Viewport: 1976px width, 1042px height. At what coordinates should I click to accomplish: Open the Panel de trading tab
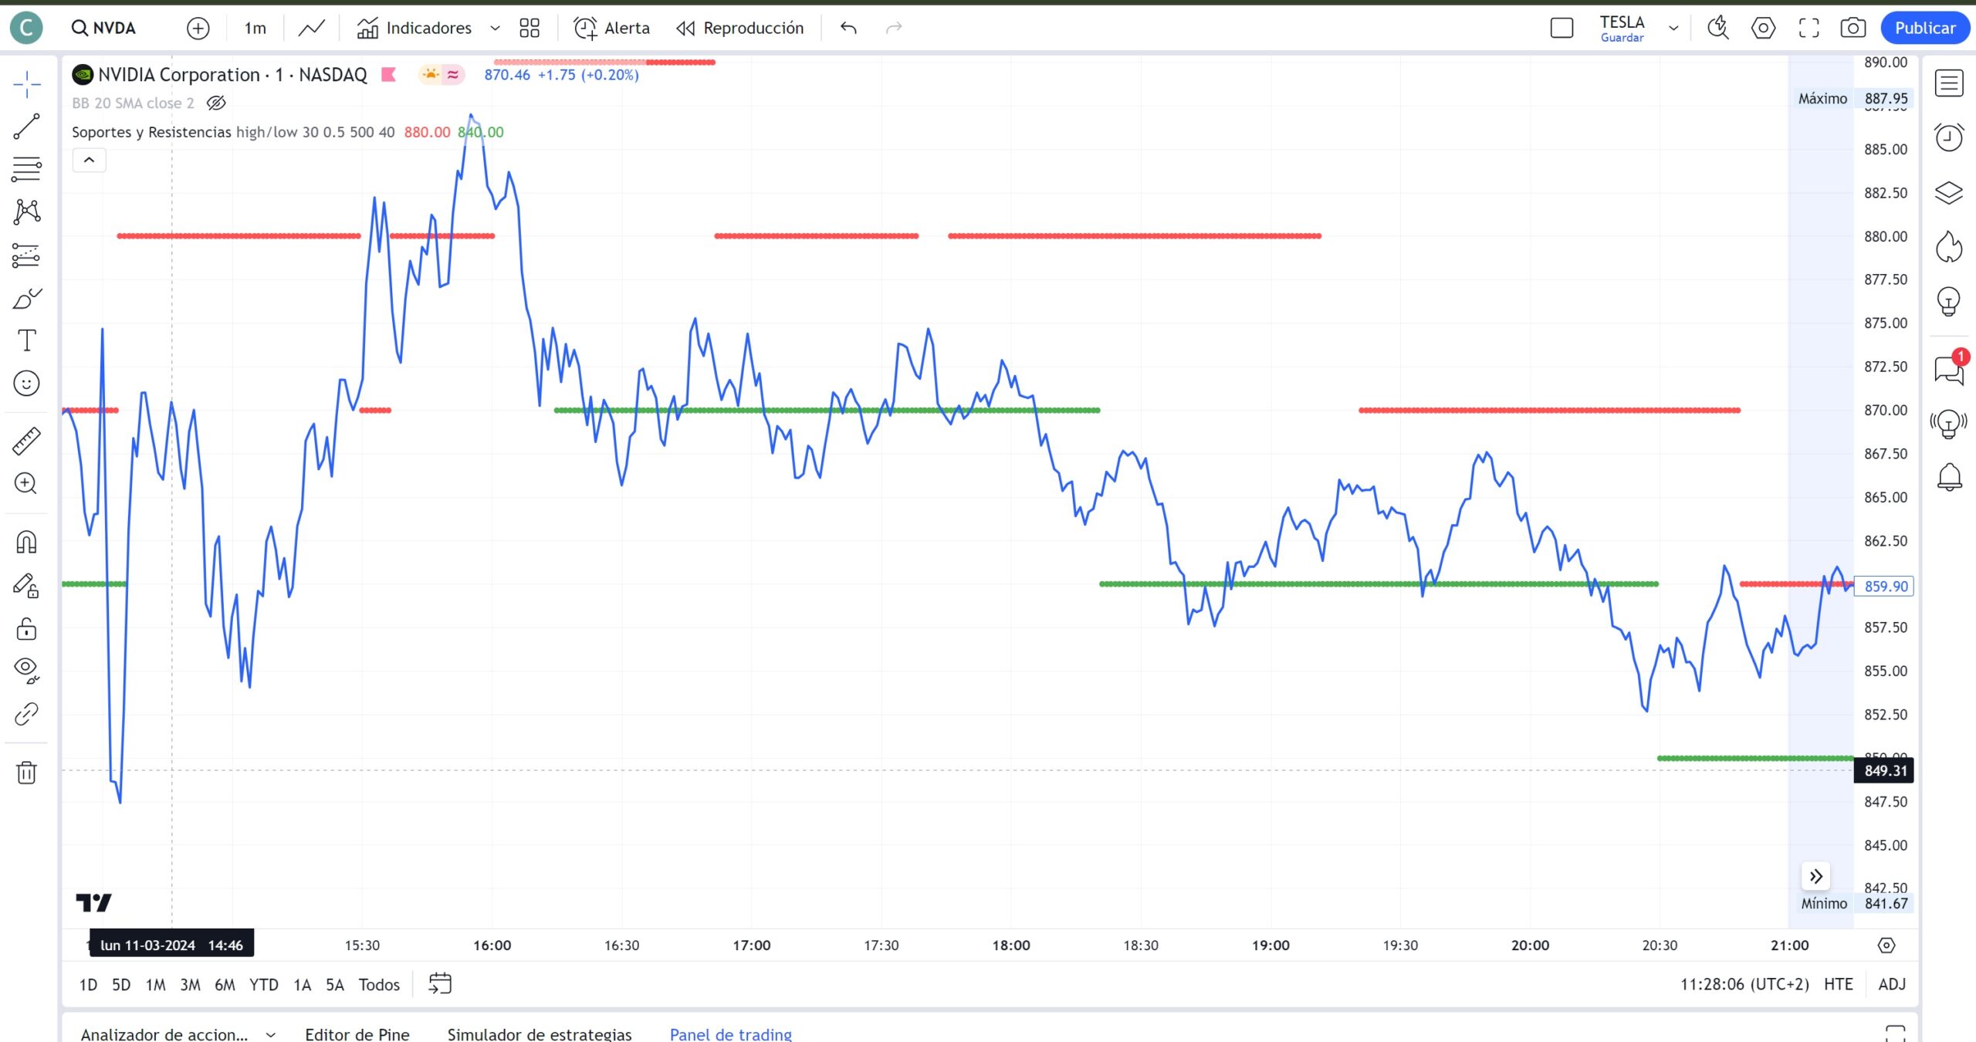730,1034
